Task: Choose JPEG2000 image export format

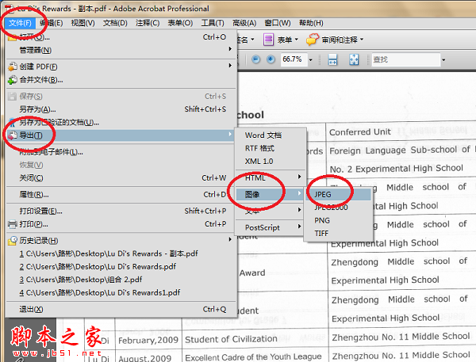Action: 338,208
